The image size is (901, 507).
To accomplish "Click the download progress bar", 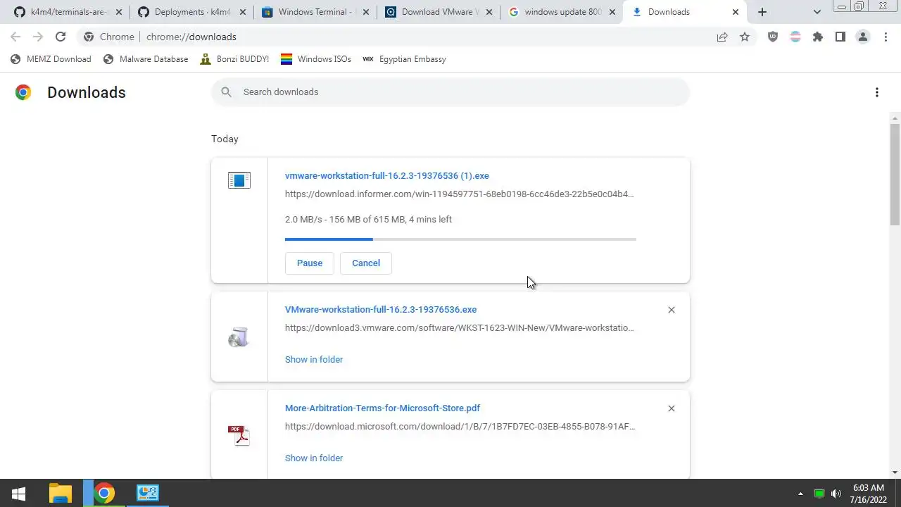I will coord(460,239).
